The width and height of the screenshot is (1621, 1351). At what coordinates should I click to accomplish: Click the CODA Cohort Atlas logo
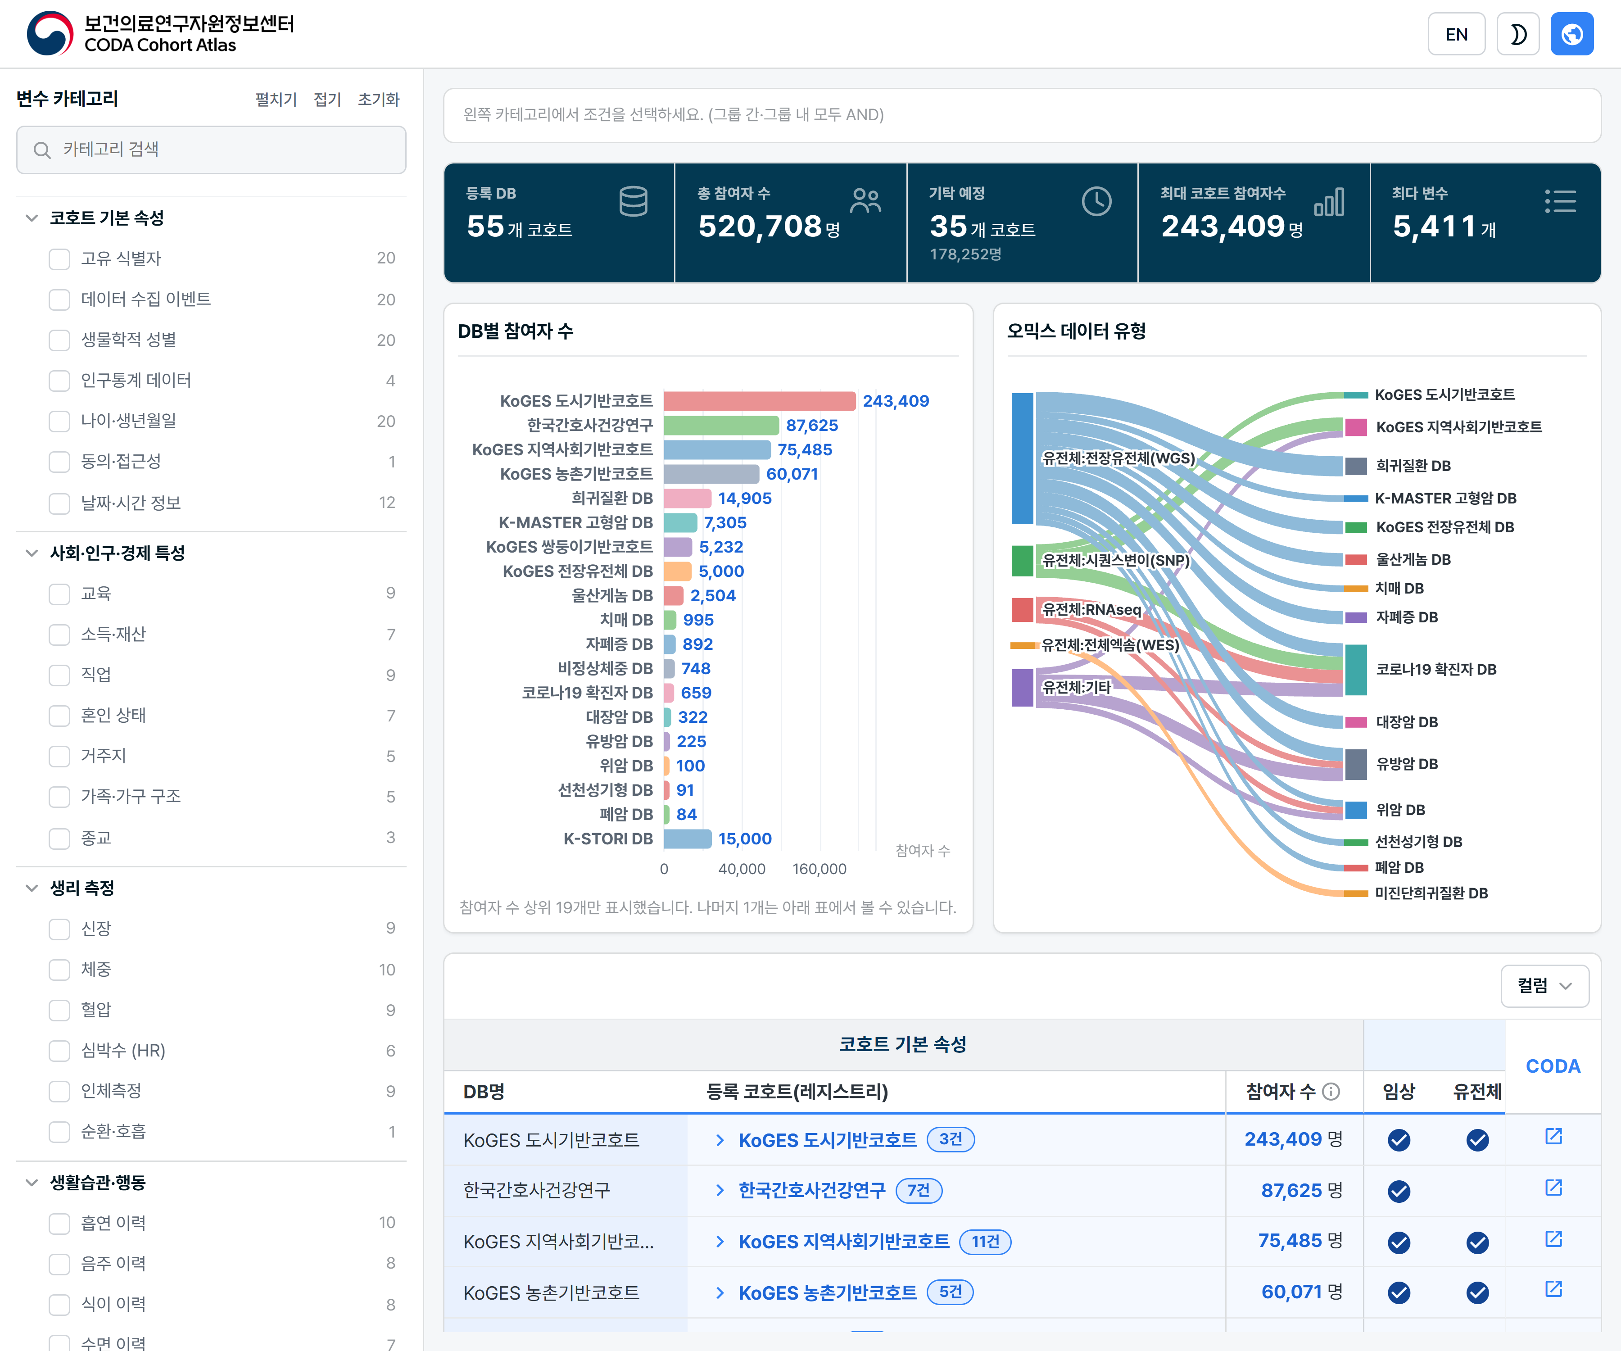(x=161, y=34)
